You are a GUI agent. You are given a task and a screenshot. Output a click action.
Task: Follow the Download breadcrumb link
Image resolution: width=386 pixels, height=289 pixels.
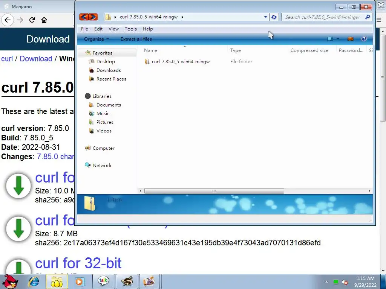tap(36, 59)
